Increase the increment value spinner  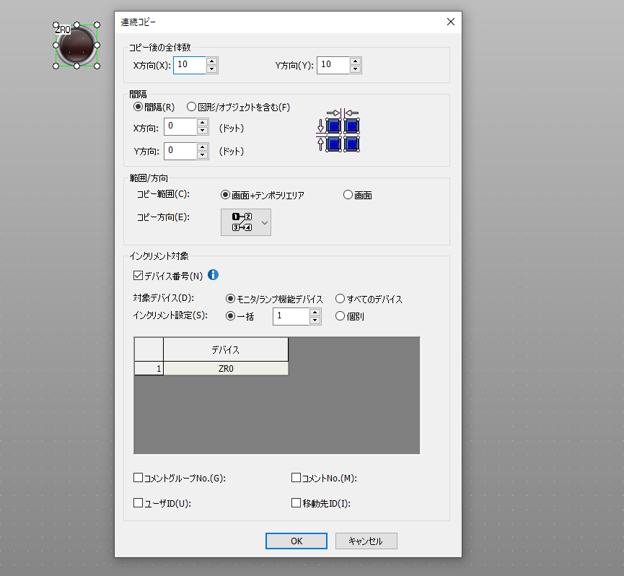tap(315, 311)
